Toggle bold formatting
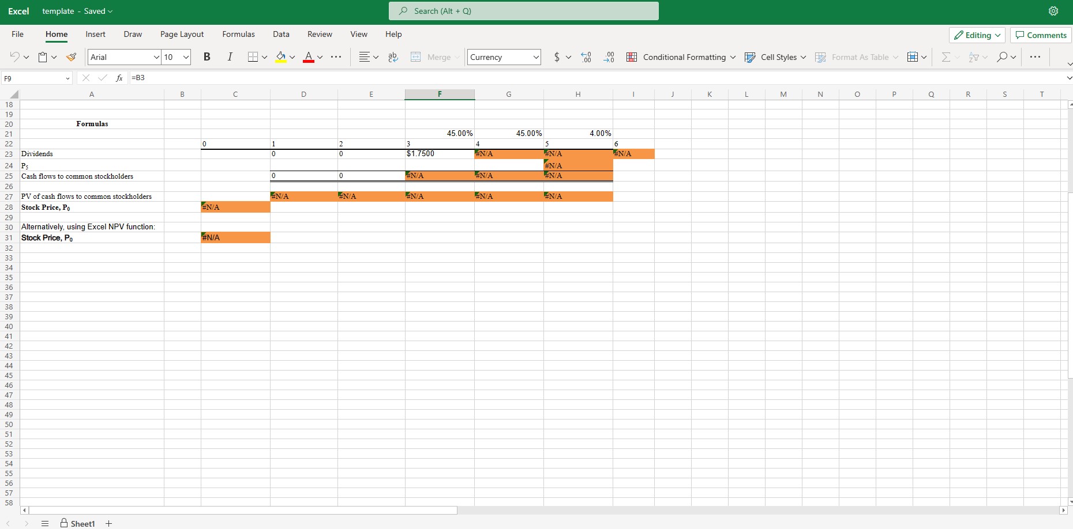 coord(207,56)
